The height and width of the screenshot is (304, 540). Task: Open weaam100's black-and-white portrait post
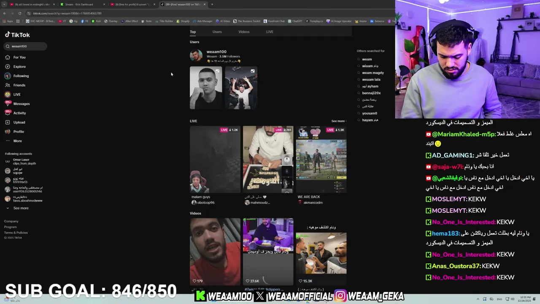tap(206, 88)
